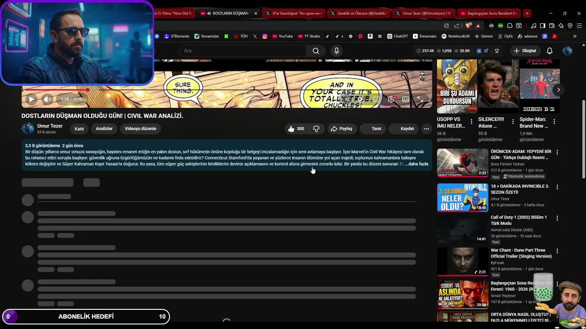Open the account avatar menu
Screen dimensions: 586x329
pos(567,51)
